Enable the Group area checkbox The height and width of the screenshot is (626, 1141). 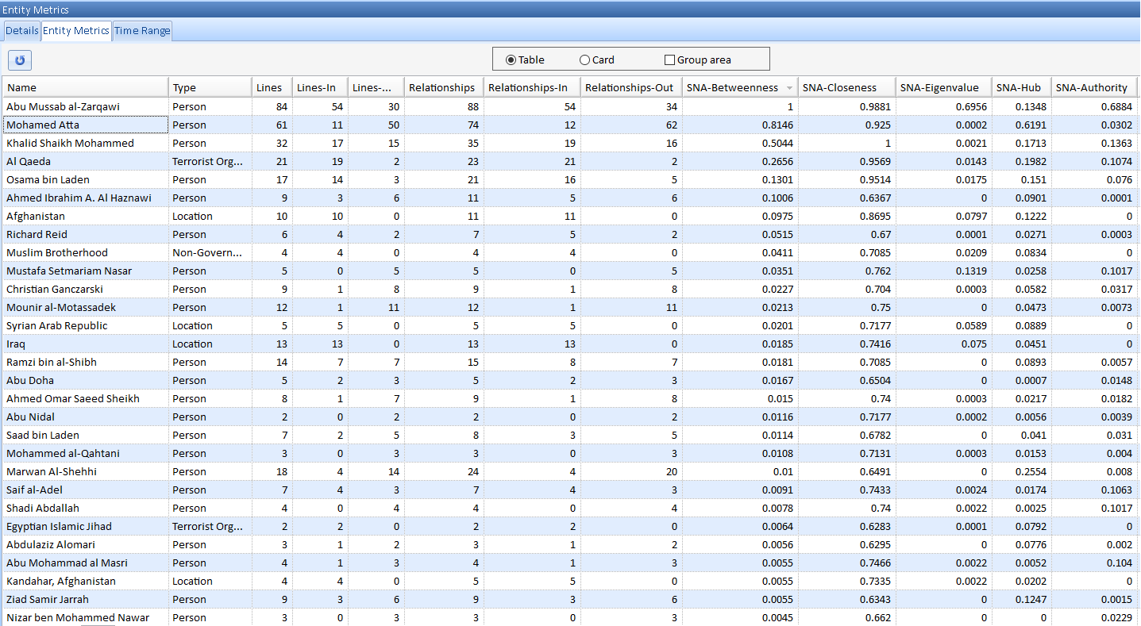click(669, 59)
